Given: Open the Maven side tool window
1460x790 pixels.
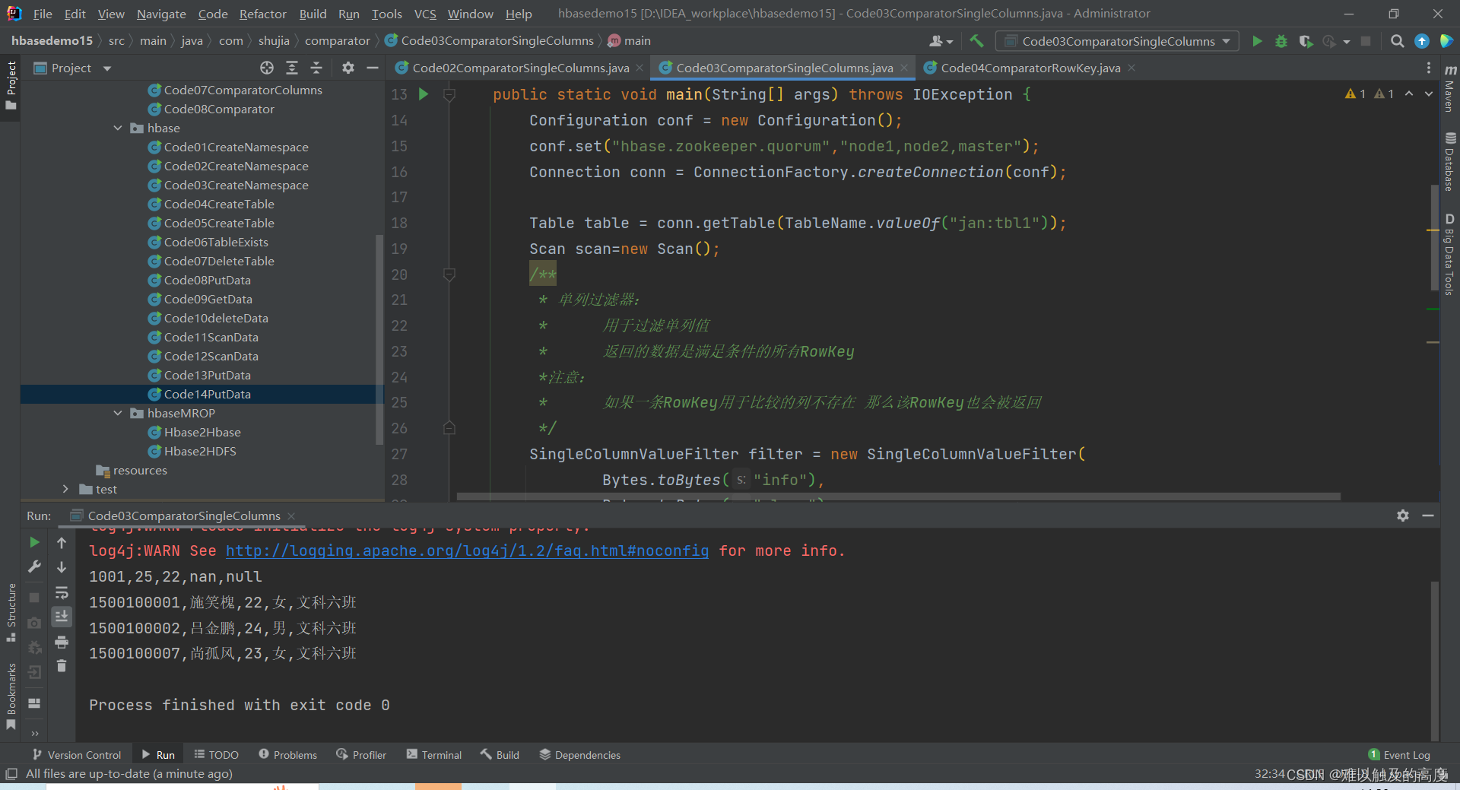Looking at the screenshot, I should pyautogui.click(x=1449, y=89).
